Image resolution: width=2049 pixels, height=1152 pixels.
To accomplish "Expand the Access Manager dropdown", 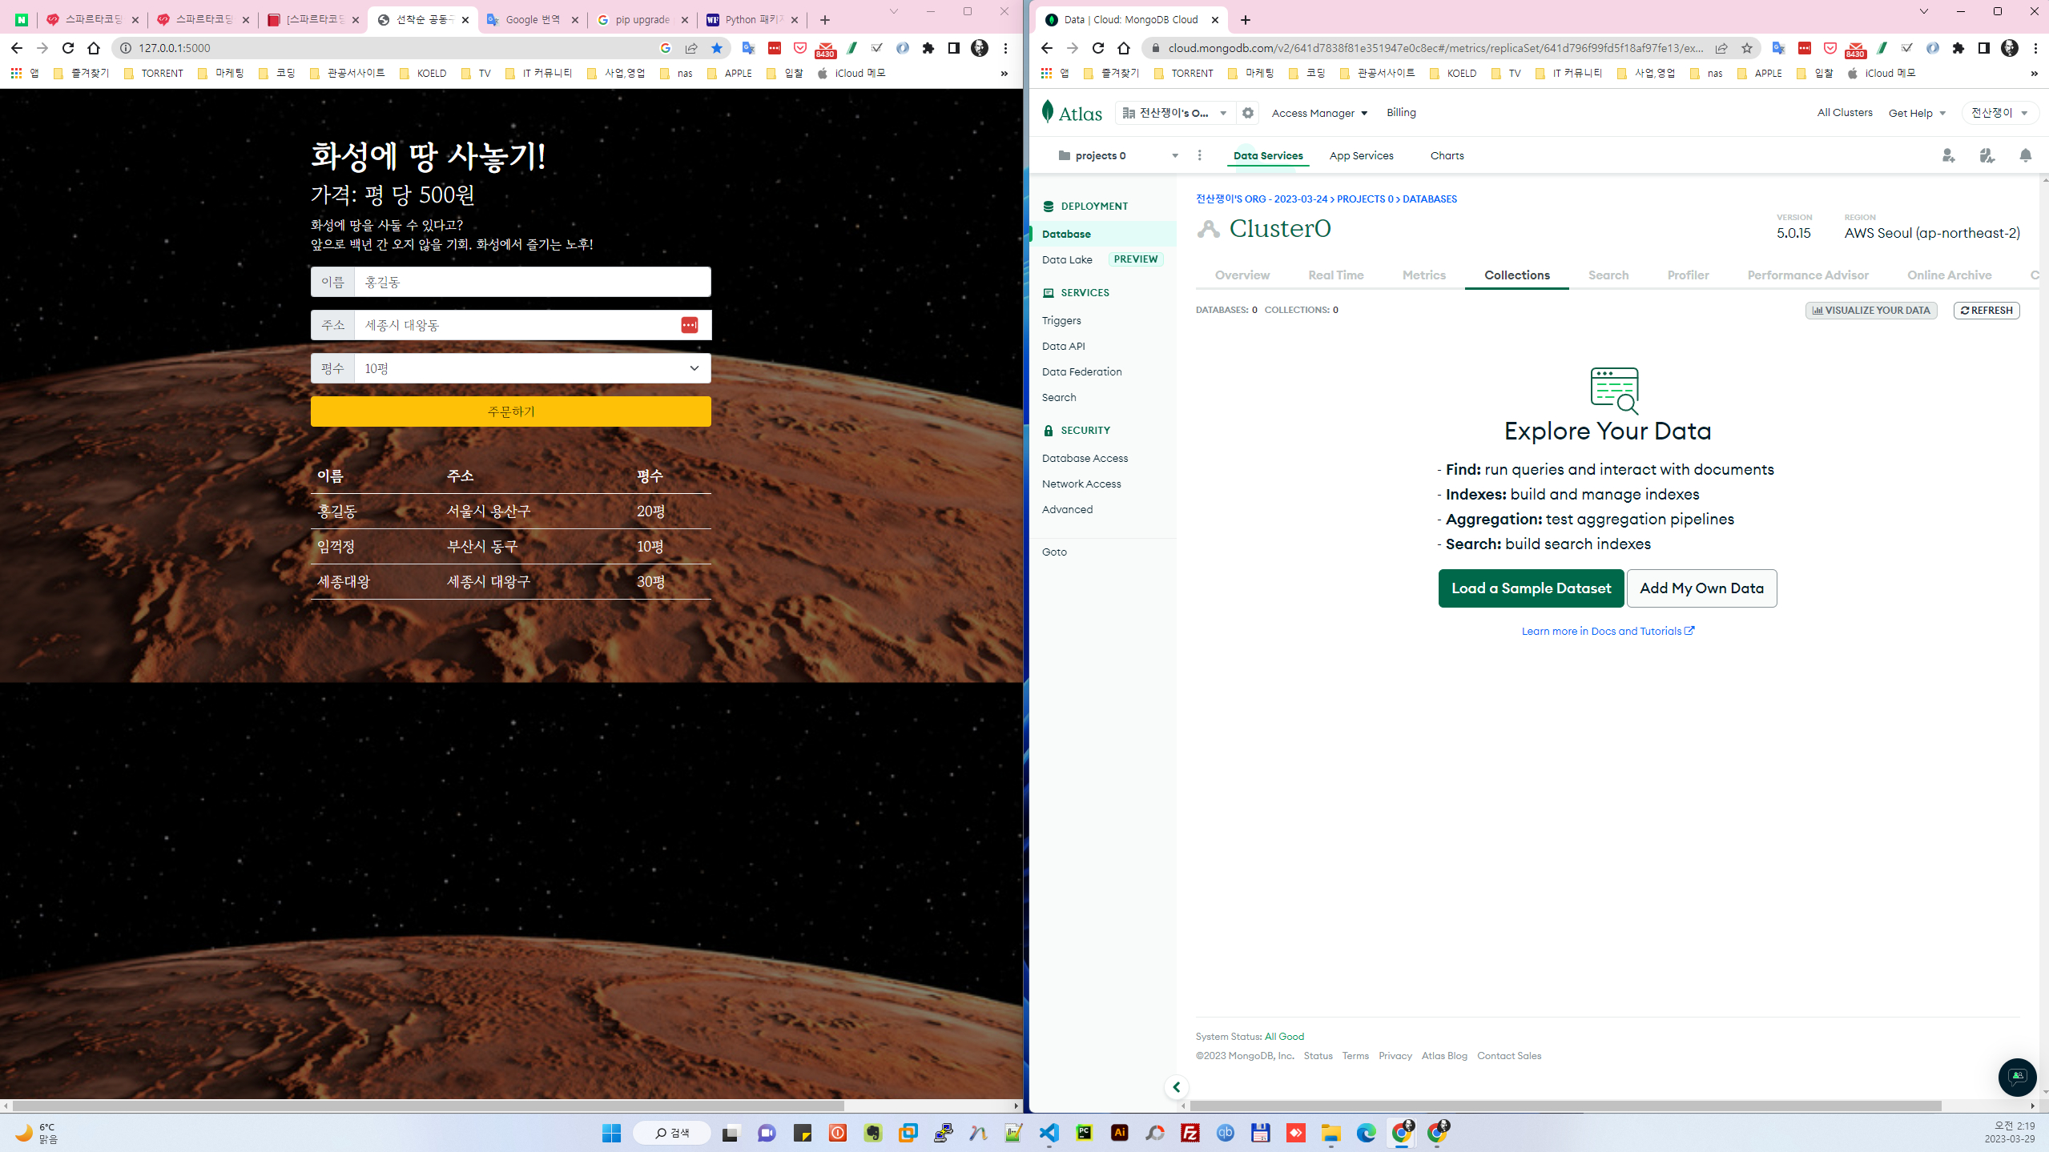I will (x=1319, y=113).
